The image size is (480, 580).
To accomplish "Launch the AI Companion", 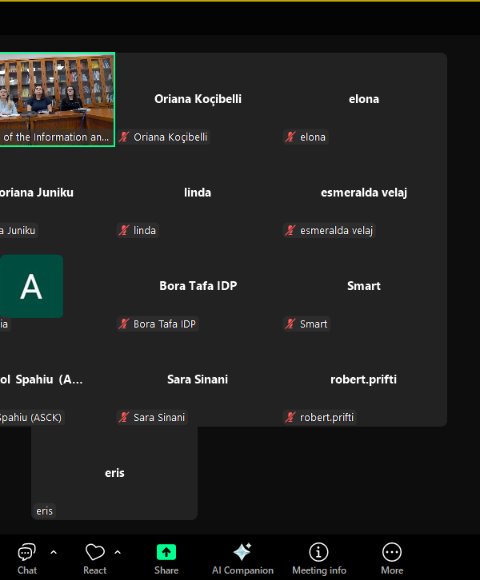I will pos(242,558).
